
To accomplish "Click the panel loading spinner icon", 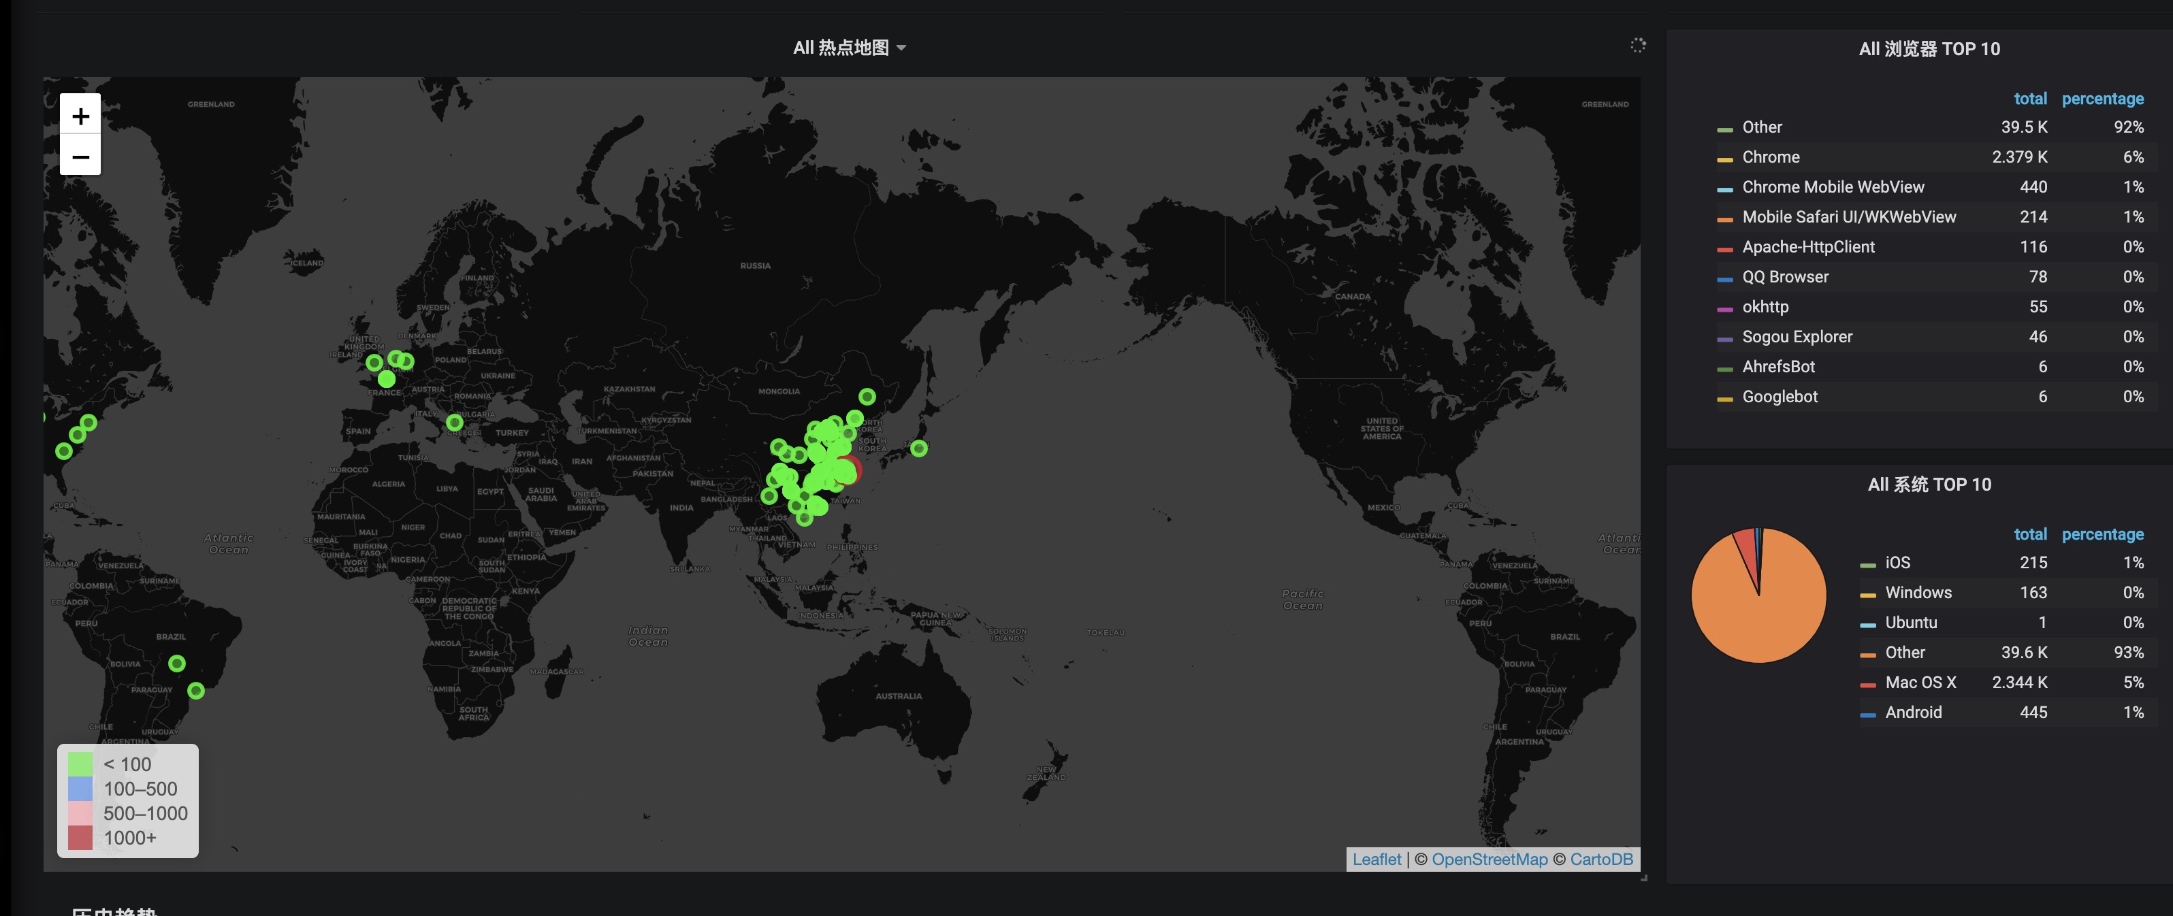I will pos(1637,46).
